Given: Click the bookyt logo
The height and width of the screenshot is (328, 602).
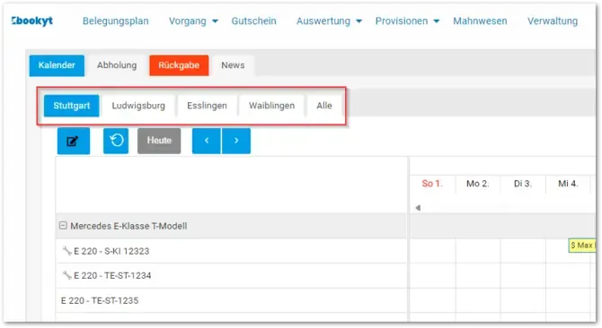Looking at the screenshot, I should [31, 21].
